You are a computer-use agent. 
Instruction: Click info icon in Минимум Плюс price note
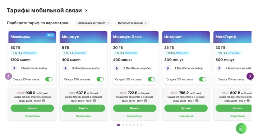tap(146, 101)
